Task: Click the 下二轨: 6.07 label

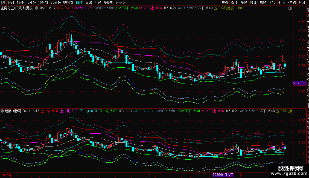Action: [89, 111]
